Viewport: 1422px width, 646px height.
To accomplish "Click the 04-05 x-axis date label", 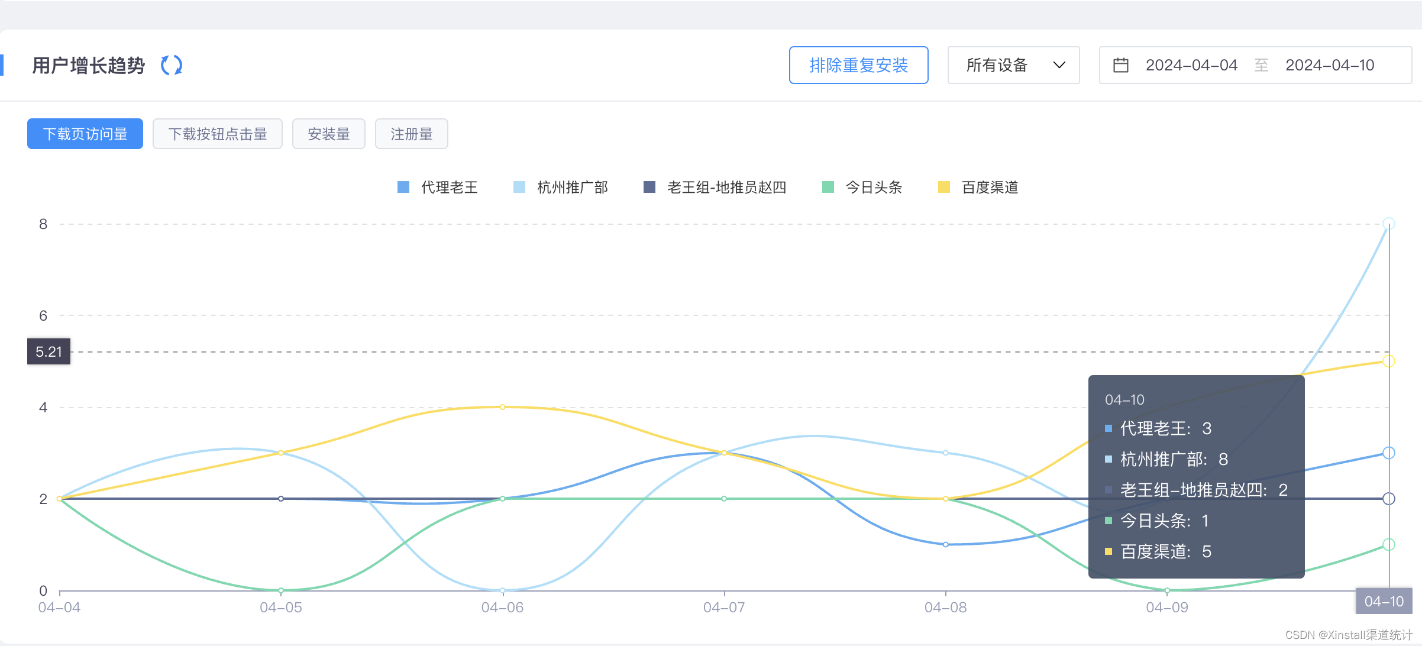I will tap(281, 608).
